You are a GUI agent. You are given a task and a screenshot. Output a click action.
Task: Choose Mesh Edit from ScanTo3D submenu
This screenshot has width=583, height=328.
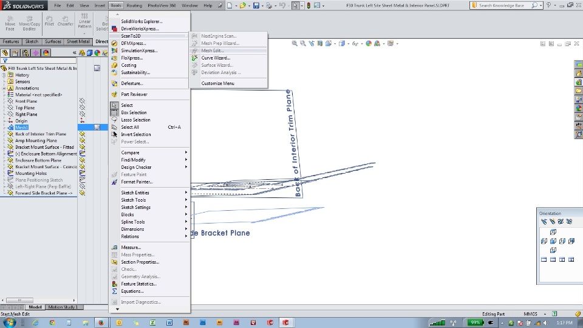pos(228,50)
